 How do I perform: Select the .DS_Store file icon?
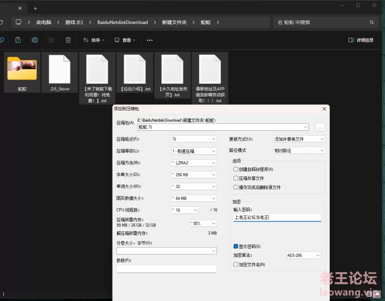coord(60,73)
